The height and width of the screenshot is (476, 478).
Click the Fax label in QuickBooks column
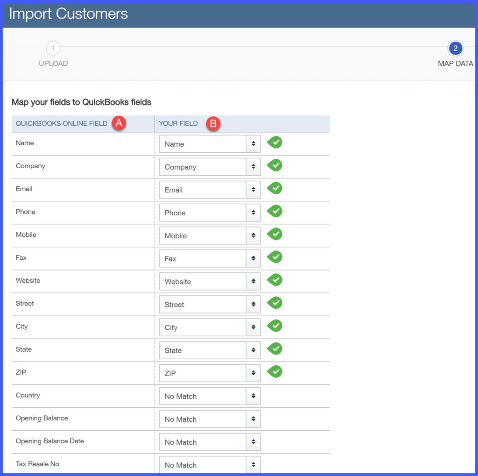[21, 257]
